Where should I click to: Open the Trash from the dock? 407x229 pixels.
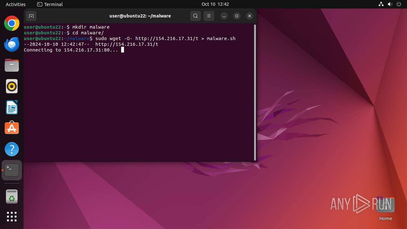(x=12, y=197)
